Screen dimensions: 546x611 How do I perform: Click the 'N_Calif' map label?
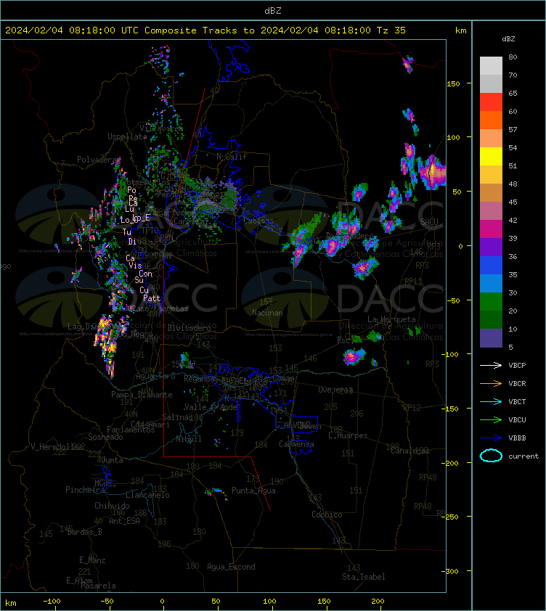pyautogui.click(x=232, y=157)
